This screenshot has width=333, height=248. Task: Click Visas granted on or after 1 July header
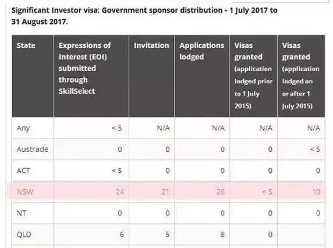coord(300,76)
